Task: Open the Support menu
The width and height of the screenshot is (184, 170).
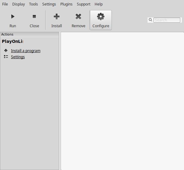Action: pyautogui.click(x=84, y=4)
